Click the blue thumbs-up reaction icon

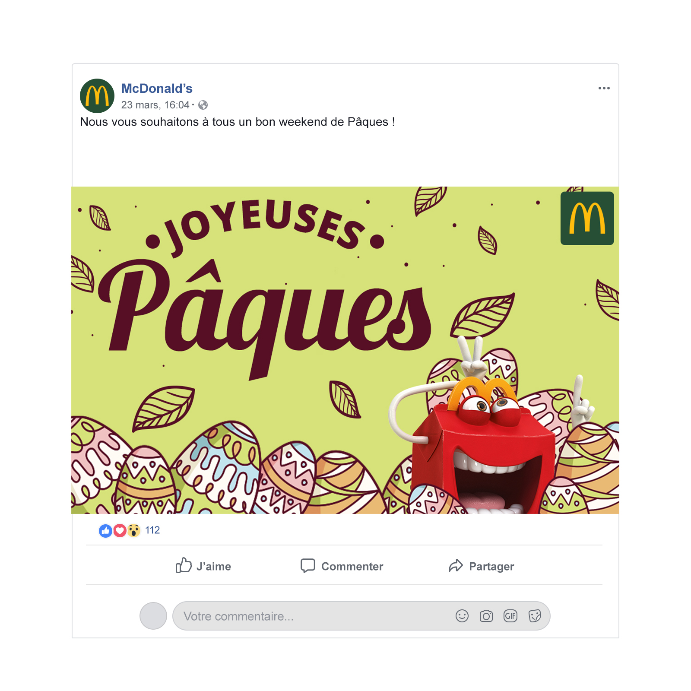pos(105,530)
